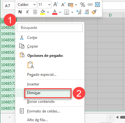The image size is (125, 123).
Task: Click format cells icon beside Formato de celdas
Action: tap(22, 111)
